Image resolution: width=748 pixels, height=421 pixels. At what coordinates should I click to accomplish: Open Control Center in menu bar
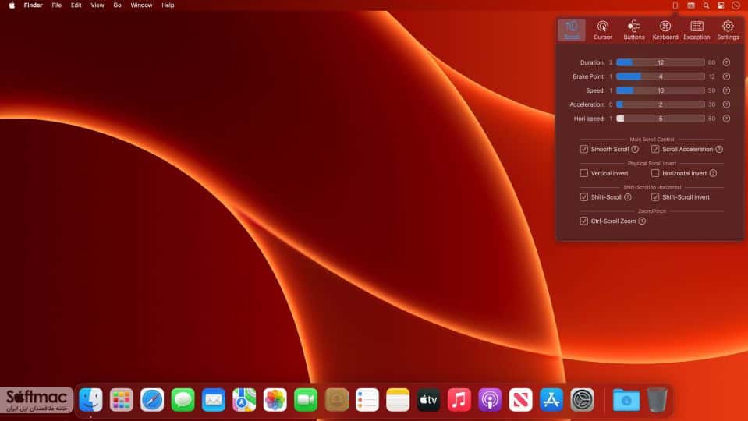click(x=721, y=5)
